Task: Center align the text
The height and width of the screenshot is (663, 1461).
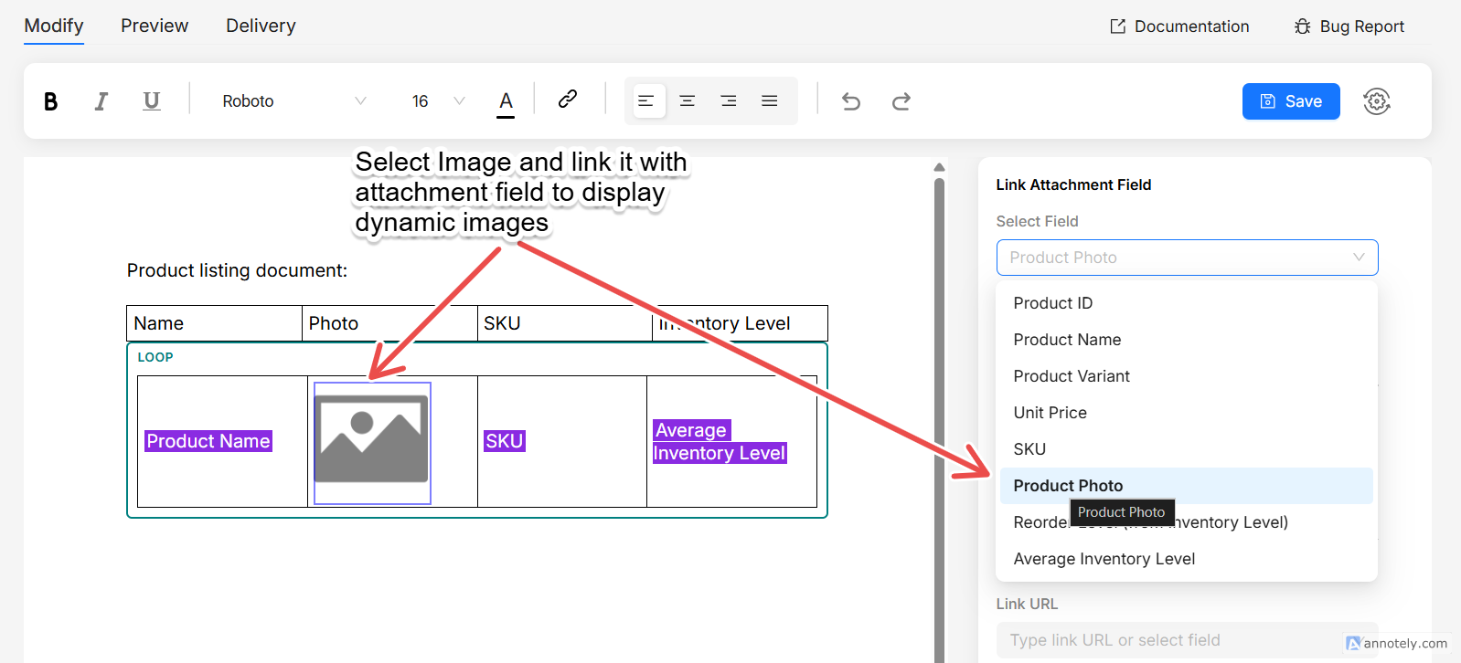Action: coord(688,101)
